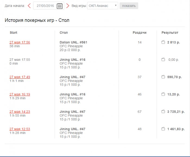Open the 27 мая 14:23 session link
This screenshot has width=190, height=157.
(x=20, y=112)
